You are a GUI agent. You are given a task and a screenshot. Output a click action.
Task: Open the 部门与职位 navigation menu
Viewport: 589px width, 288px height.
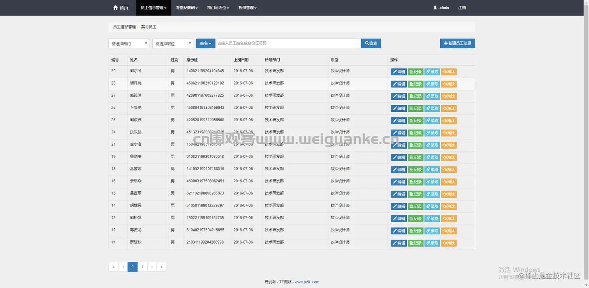pos(218,8)
